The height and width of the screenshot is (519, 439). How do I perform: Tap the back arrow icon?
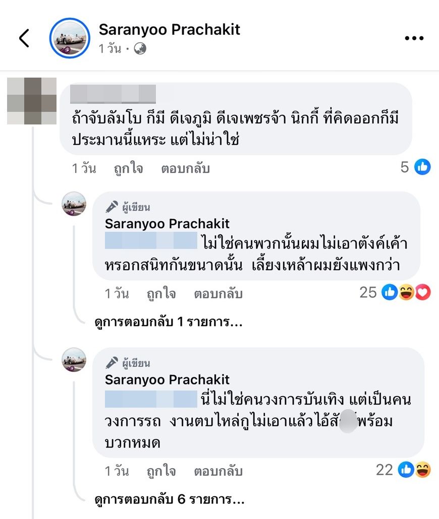coord(24,38)
